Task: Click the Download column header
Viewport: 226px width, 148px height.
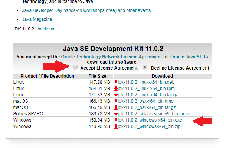Action: tap(162, 76)
